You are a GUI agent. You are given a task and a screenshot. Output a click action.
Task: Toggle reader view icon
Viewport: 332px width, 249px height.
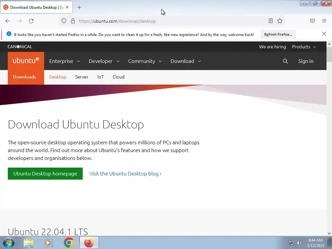[x=271, y=21]
